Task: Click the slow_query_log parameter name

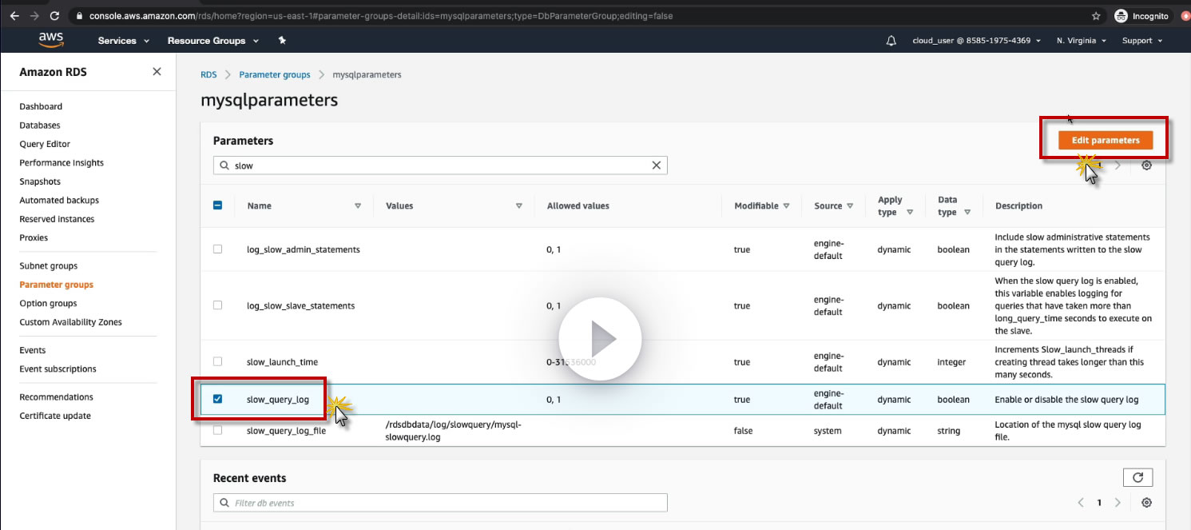Action: pos(278,400)
